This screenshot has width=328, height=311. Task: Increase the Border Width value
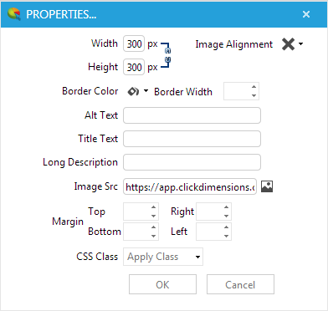click(254, 87)
